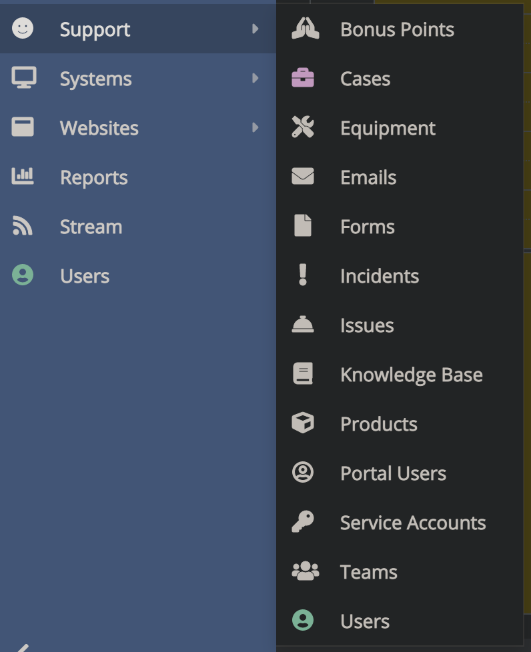Click the wrench and screwdriver Equipment icon
This screenshot has width=531, height=652.
coord(303,128)
